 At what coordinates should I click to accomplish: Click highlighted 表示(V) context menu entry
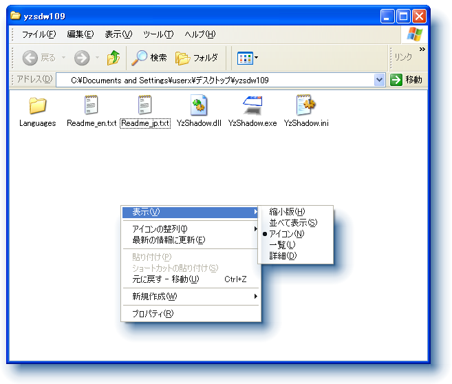[x=191, y=212]
